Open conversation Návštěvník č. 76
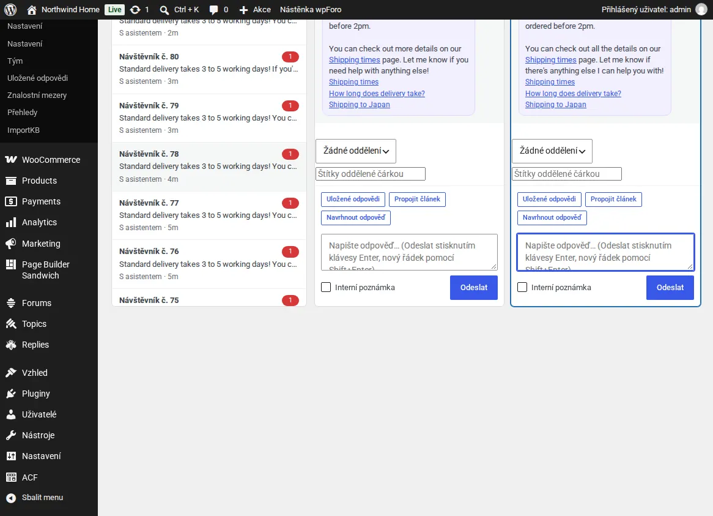713x516 pixels. point(209,264)
